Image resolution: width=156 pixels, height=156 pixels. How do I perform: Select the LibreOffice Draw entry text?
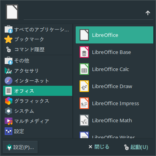[112, 86]
